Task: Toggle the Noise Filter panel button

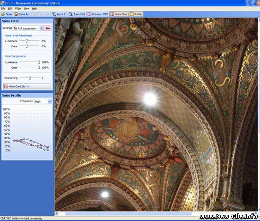Action: [119, 14]
